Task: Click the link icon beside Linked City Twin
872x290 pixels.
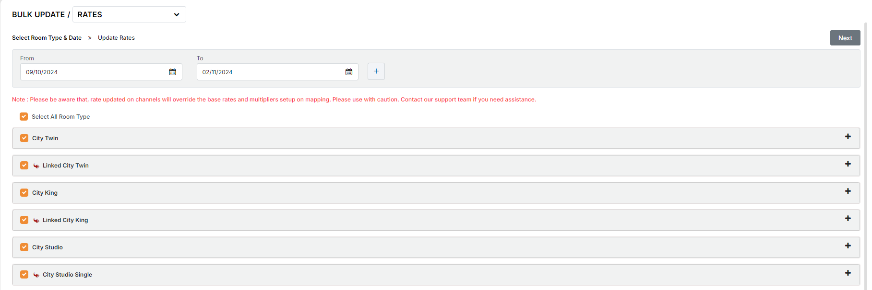Action: click(36, 166)
